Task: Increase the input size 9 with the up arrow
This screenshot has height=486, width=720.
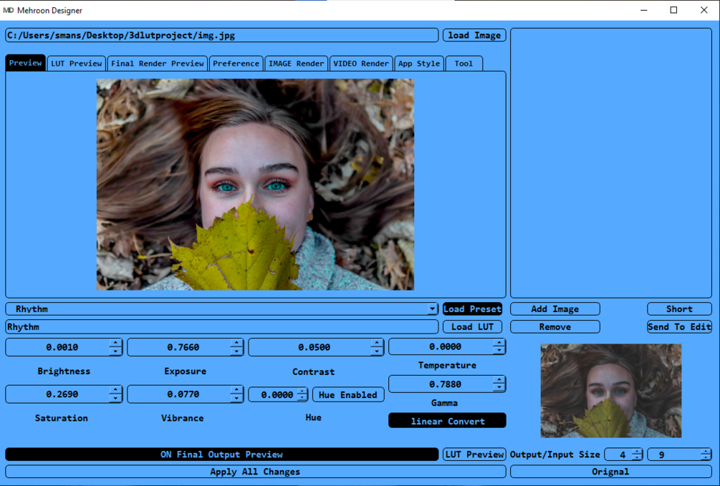Action: tap(706, 452)
